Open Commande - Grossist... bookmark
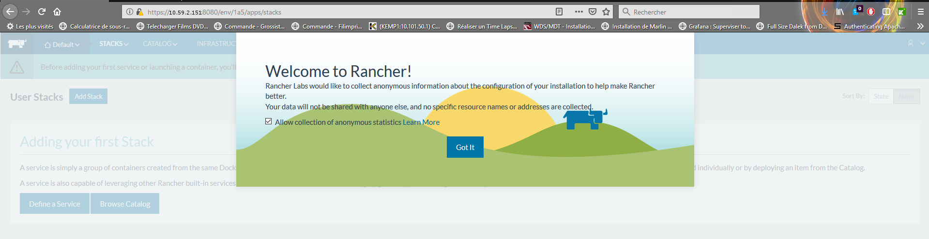 click(249, 26)
